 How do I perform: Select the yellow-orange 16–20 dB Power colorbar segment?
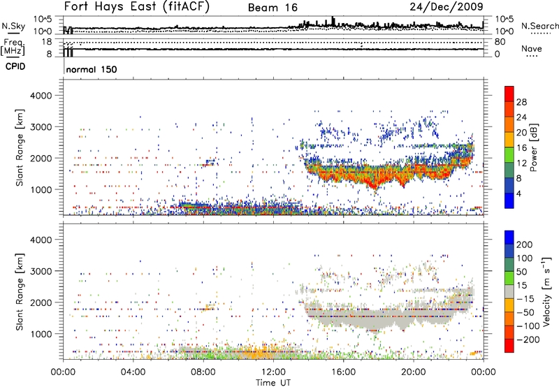pos(509,140)
